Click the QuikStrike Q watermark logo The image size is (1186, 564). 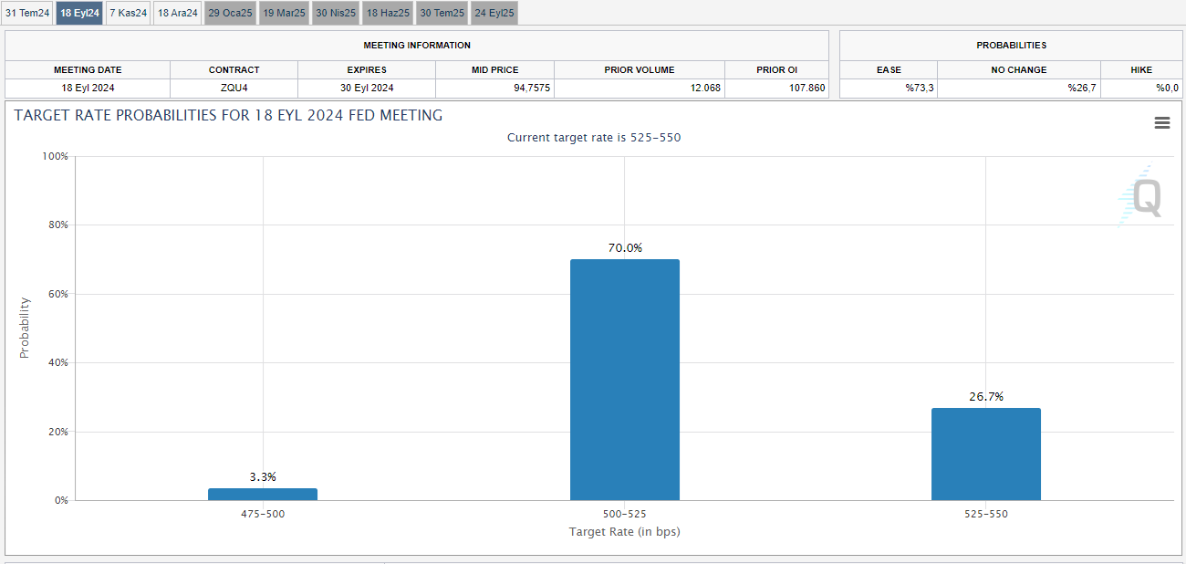coord(1142,196)
